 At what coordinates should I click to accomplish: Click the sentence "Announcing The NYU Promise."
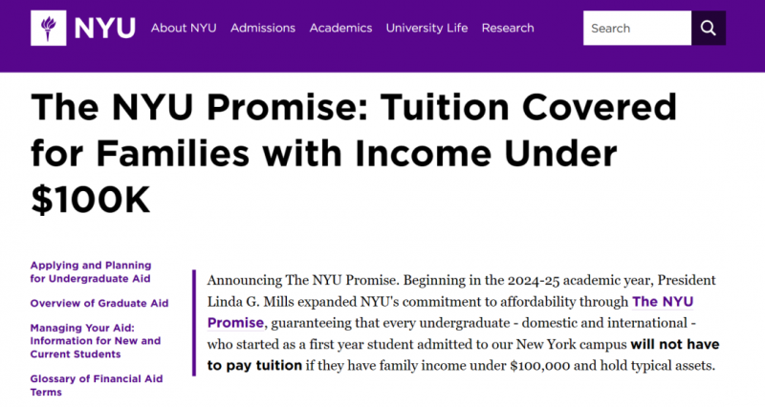303,280
